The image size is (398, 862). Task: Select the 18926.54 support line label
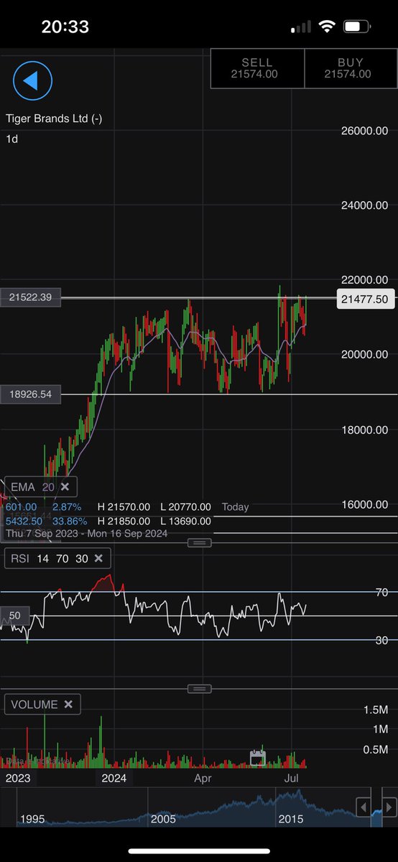tap(30, 394)
